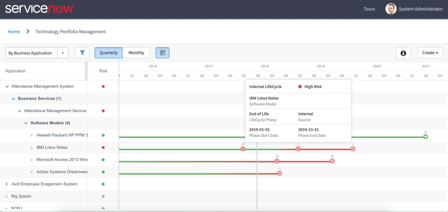Click red risk dot for Attendance Management System

pyautogui.click(x=103, y=86)
